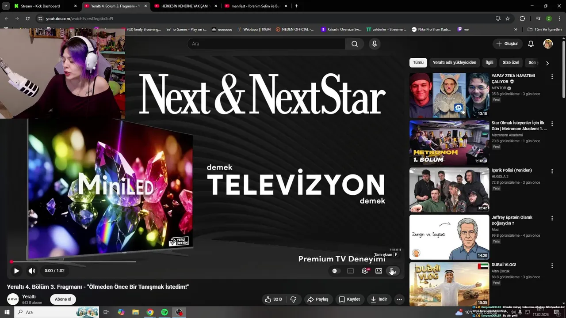Select the Yeraltı adlı yükleyiciden chip
Image resolution: width=566 pixels, height=318 pixels.
455,62
